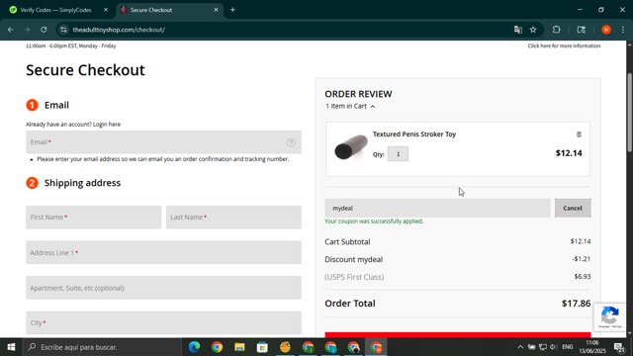Click the Cart Subtotal label

pyautogui.click(x=347, y=241)
